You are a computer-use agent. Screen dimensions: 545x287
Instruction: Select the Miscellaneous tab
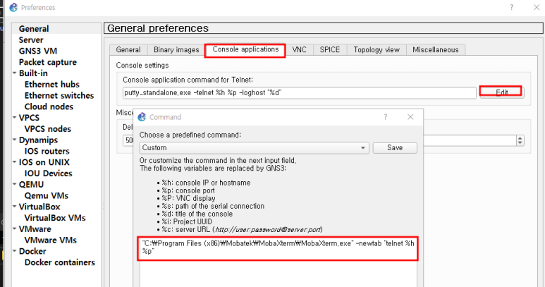435,50
